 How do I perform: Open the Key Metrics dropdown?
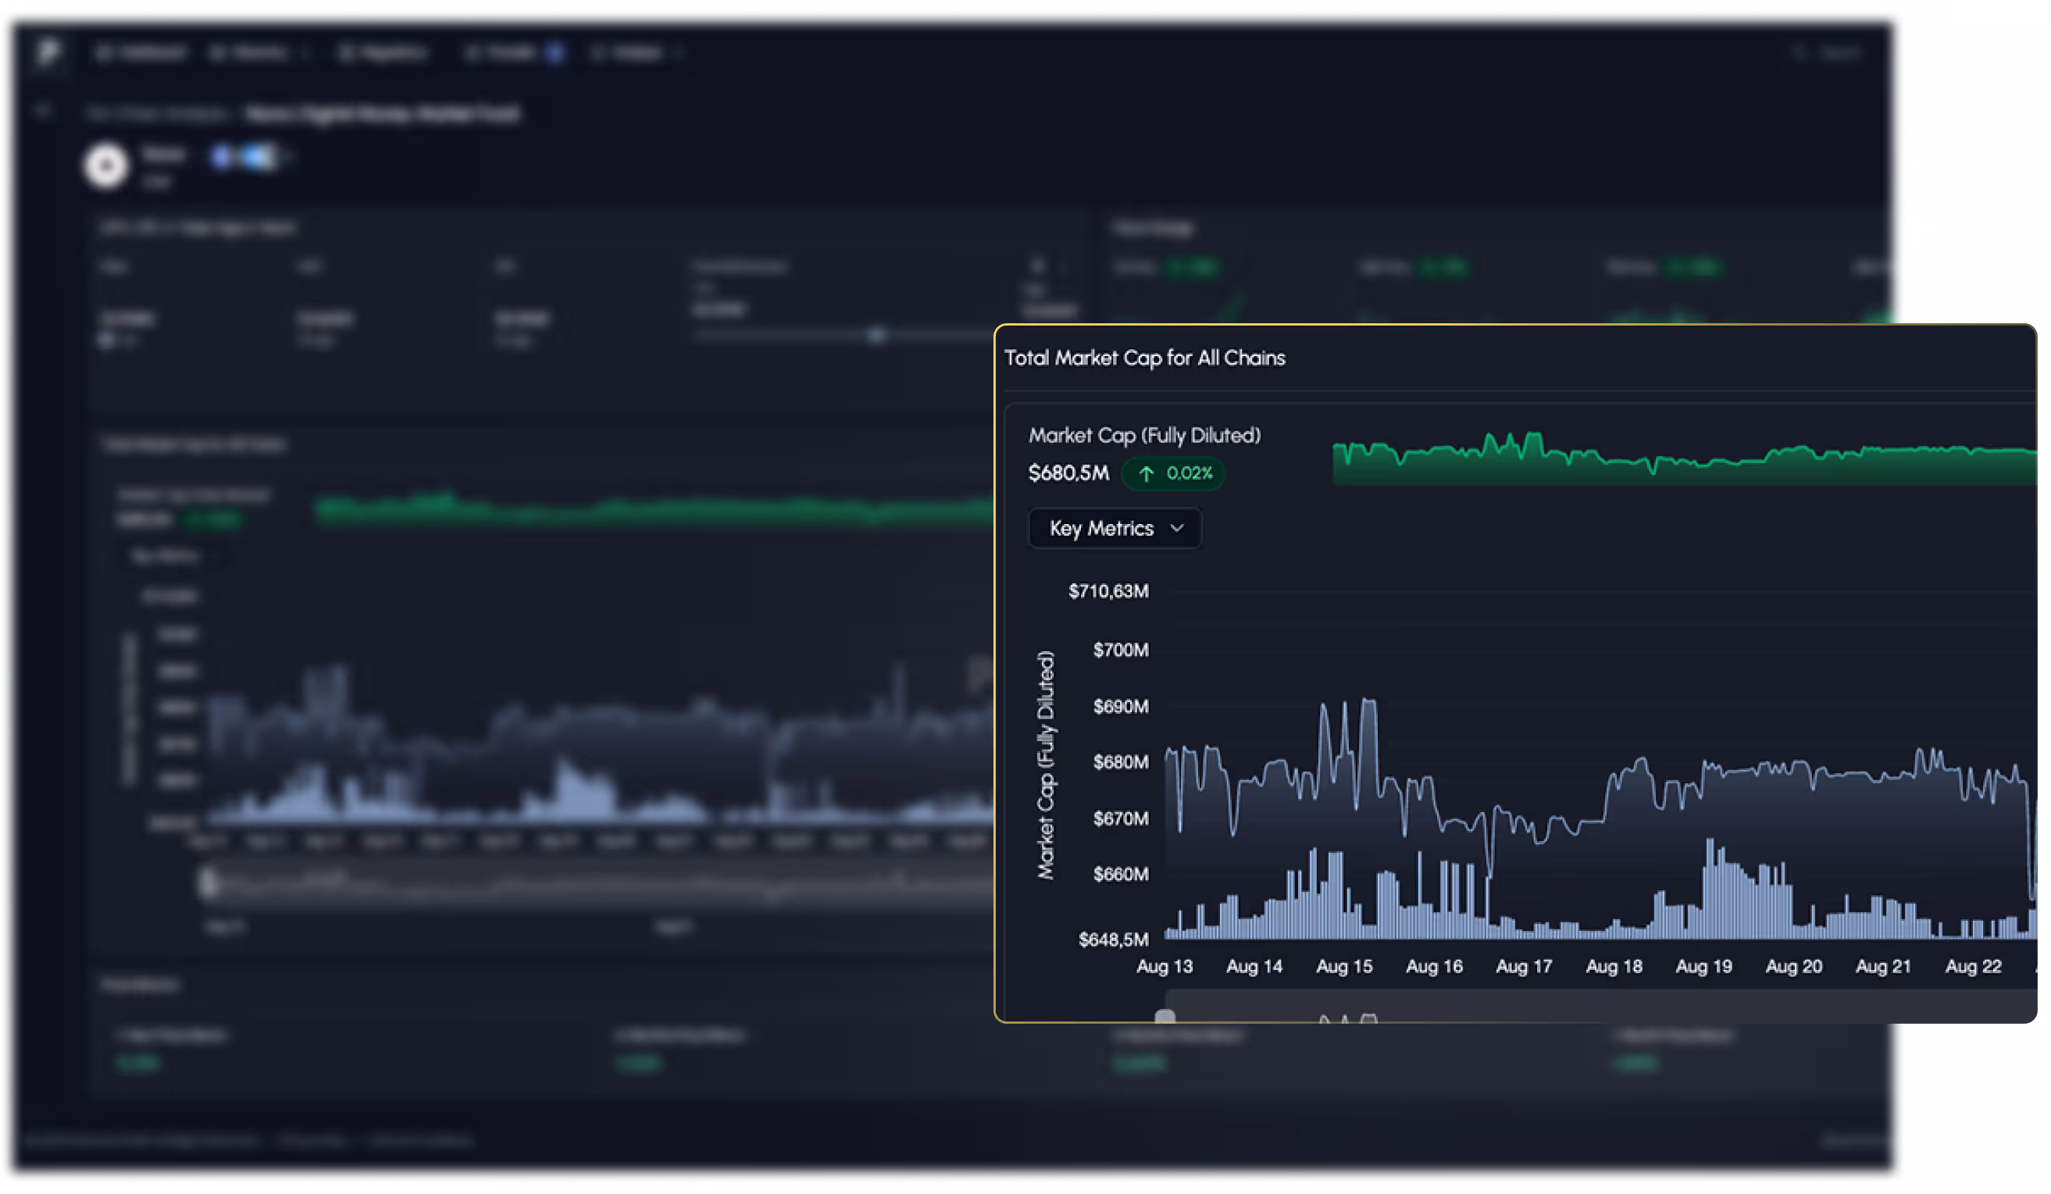1115,528
